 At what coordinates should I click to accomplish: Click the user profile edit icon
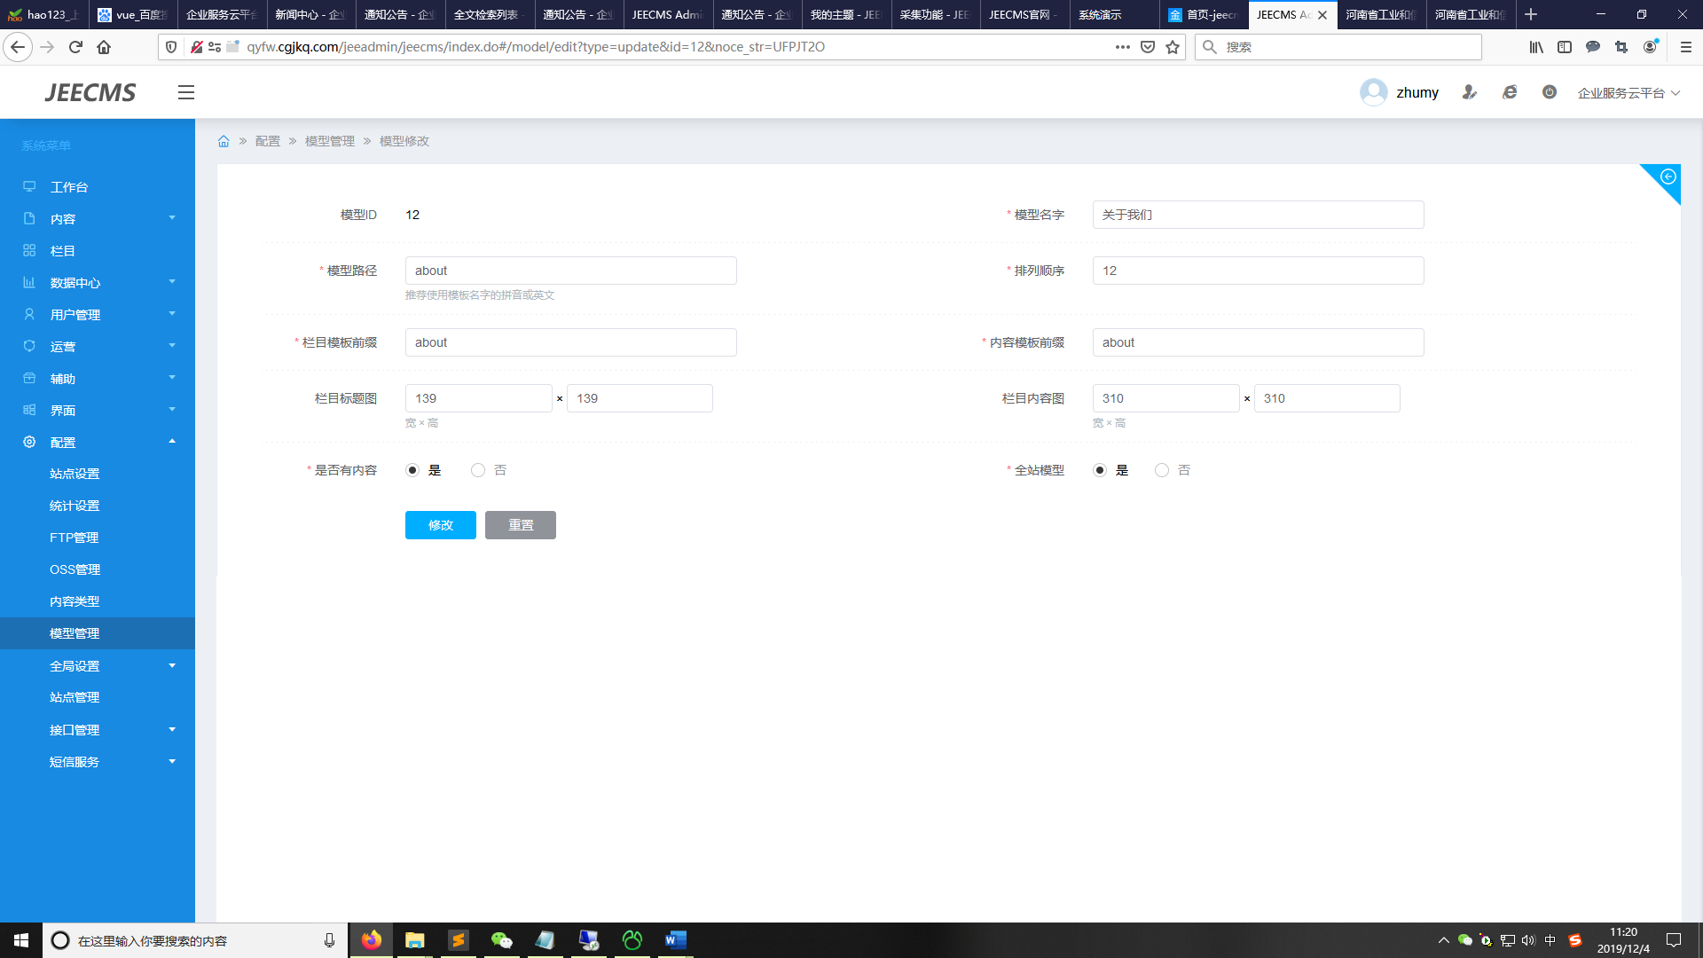coord(1470,92)
